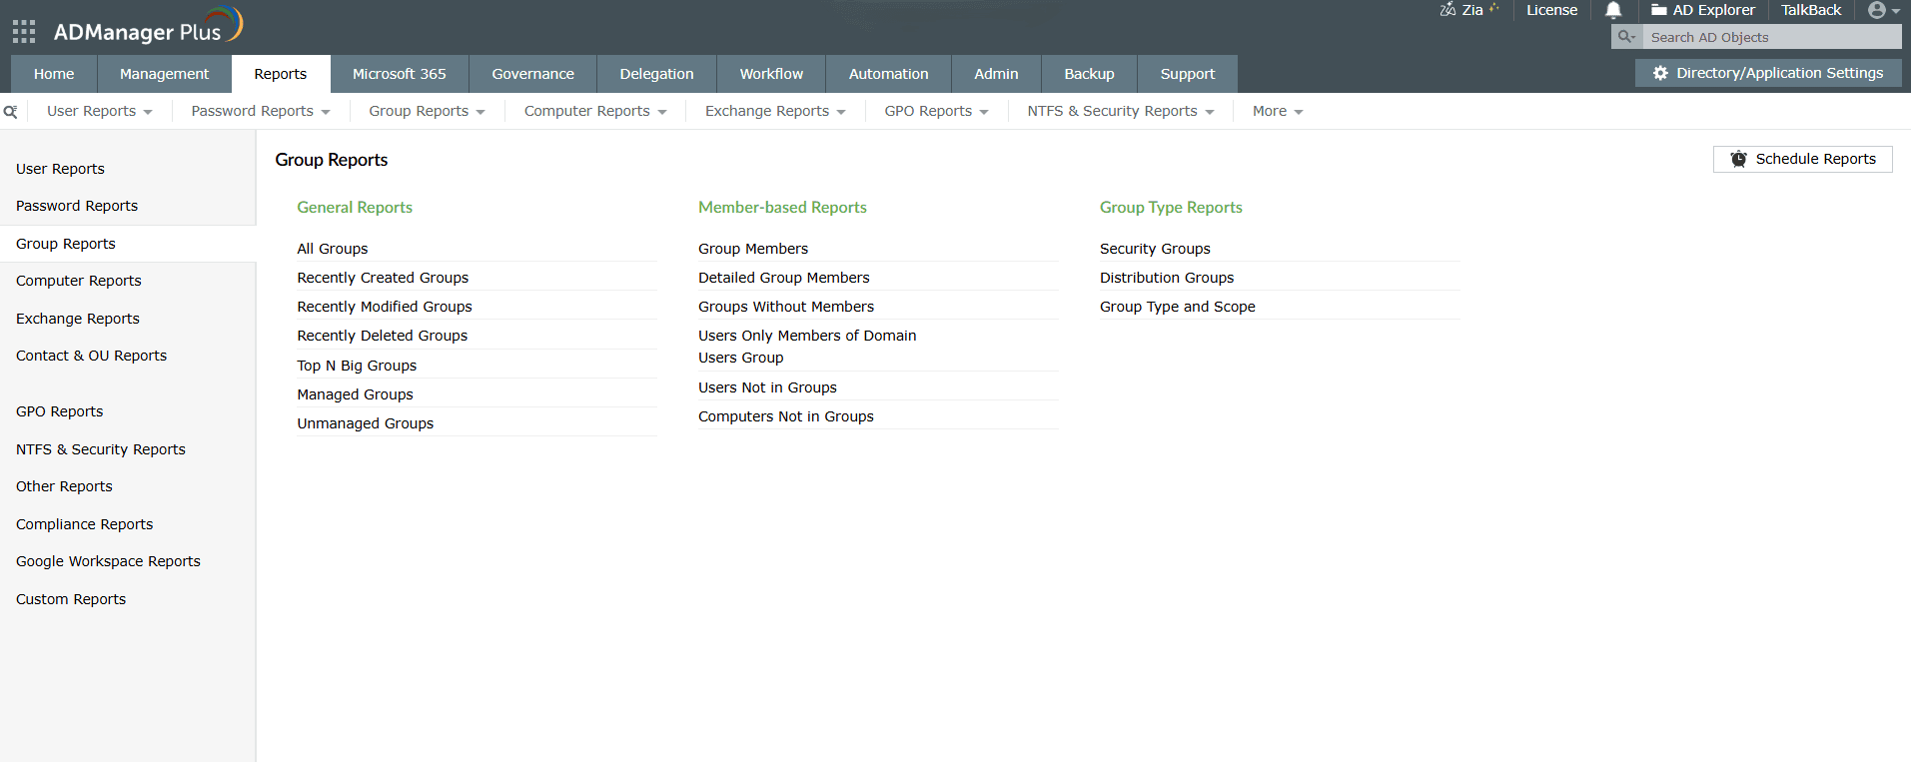Open Distribution Groups report

[1167, 278]
